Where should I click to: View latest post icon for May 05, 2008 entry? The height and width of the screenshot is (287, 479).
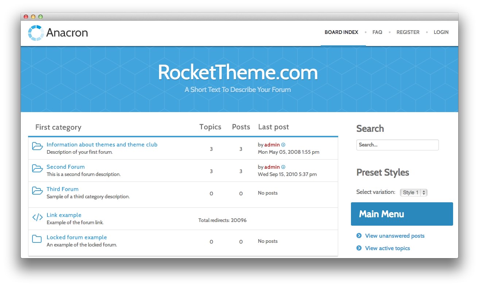[283, 145]
